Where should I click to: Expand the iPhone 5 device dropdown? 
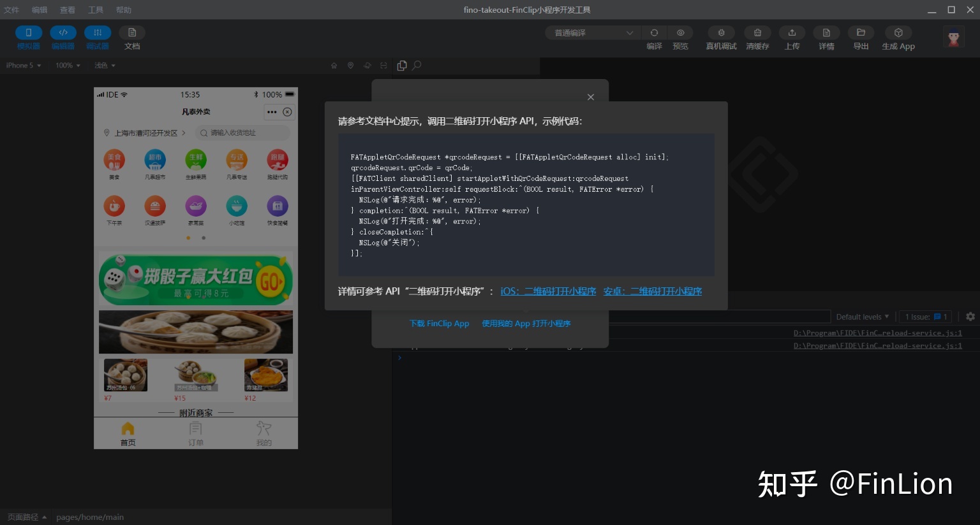click(x=24, y=66)
